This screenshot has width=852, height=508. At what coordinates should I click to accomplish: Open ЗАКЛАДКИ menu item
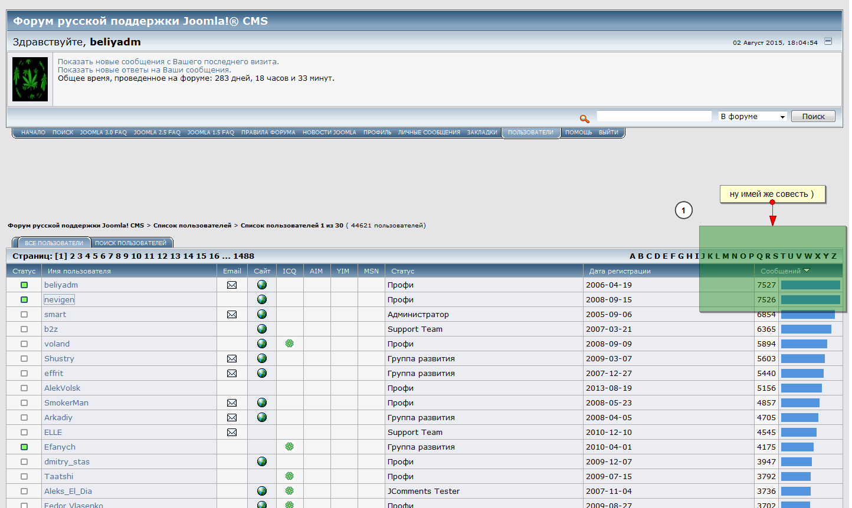pyautogui.click(x=483, y=133)
